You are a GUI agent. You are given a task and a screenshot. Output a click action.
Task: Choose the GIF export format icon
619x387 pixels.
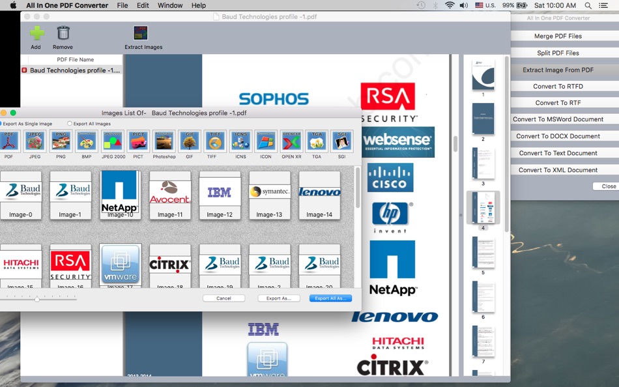tap(190, 141)
